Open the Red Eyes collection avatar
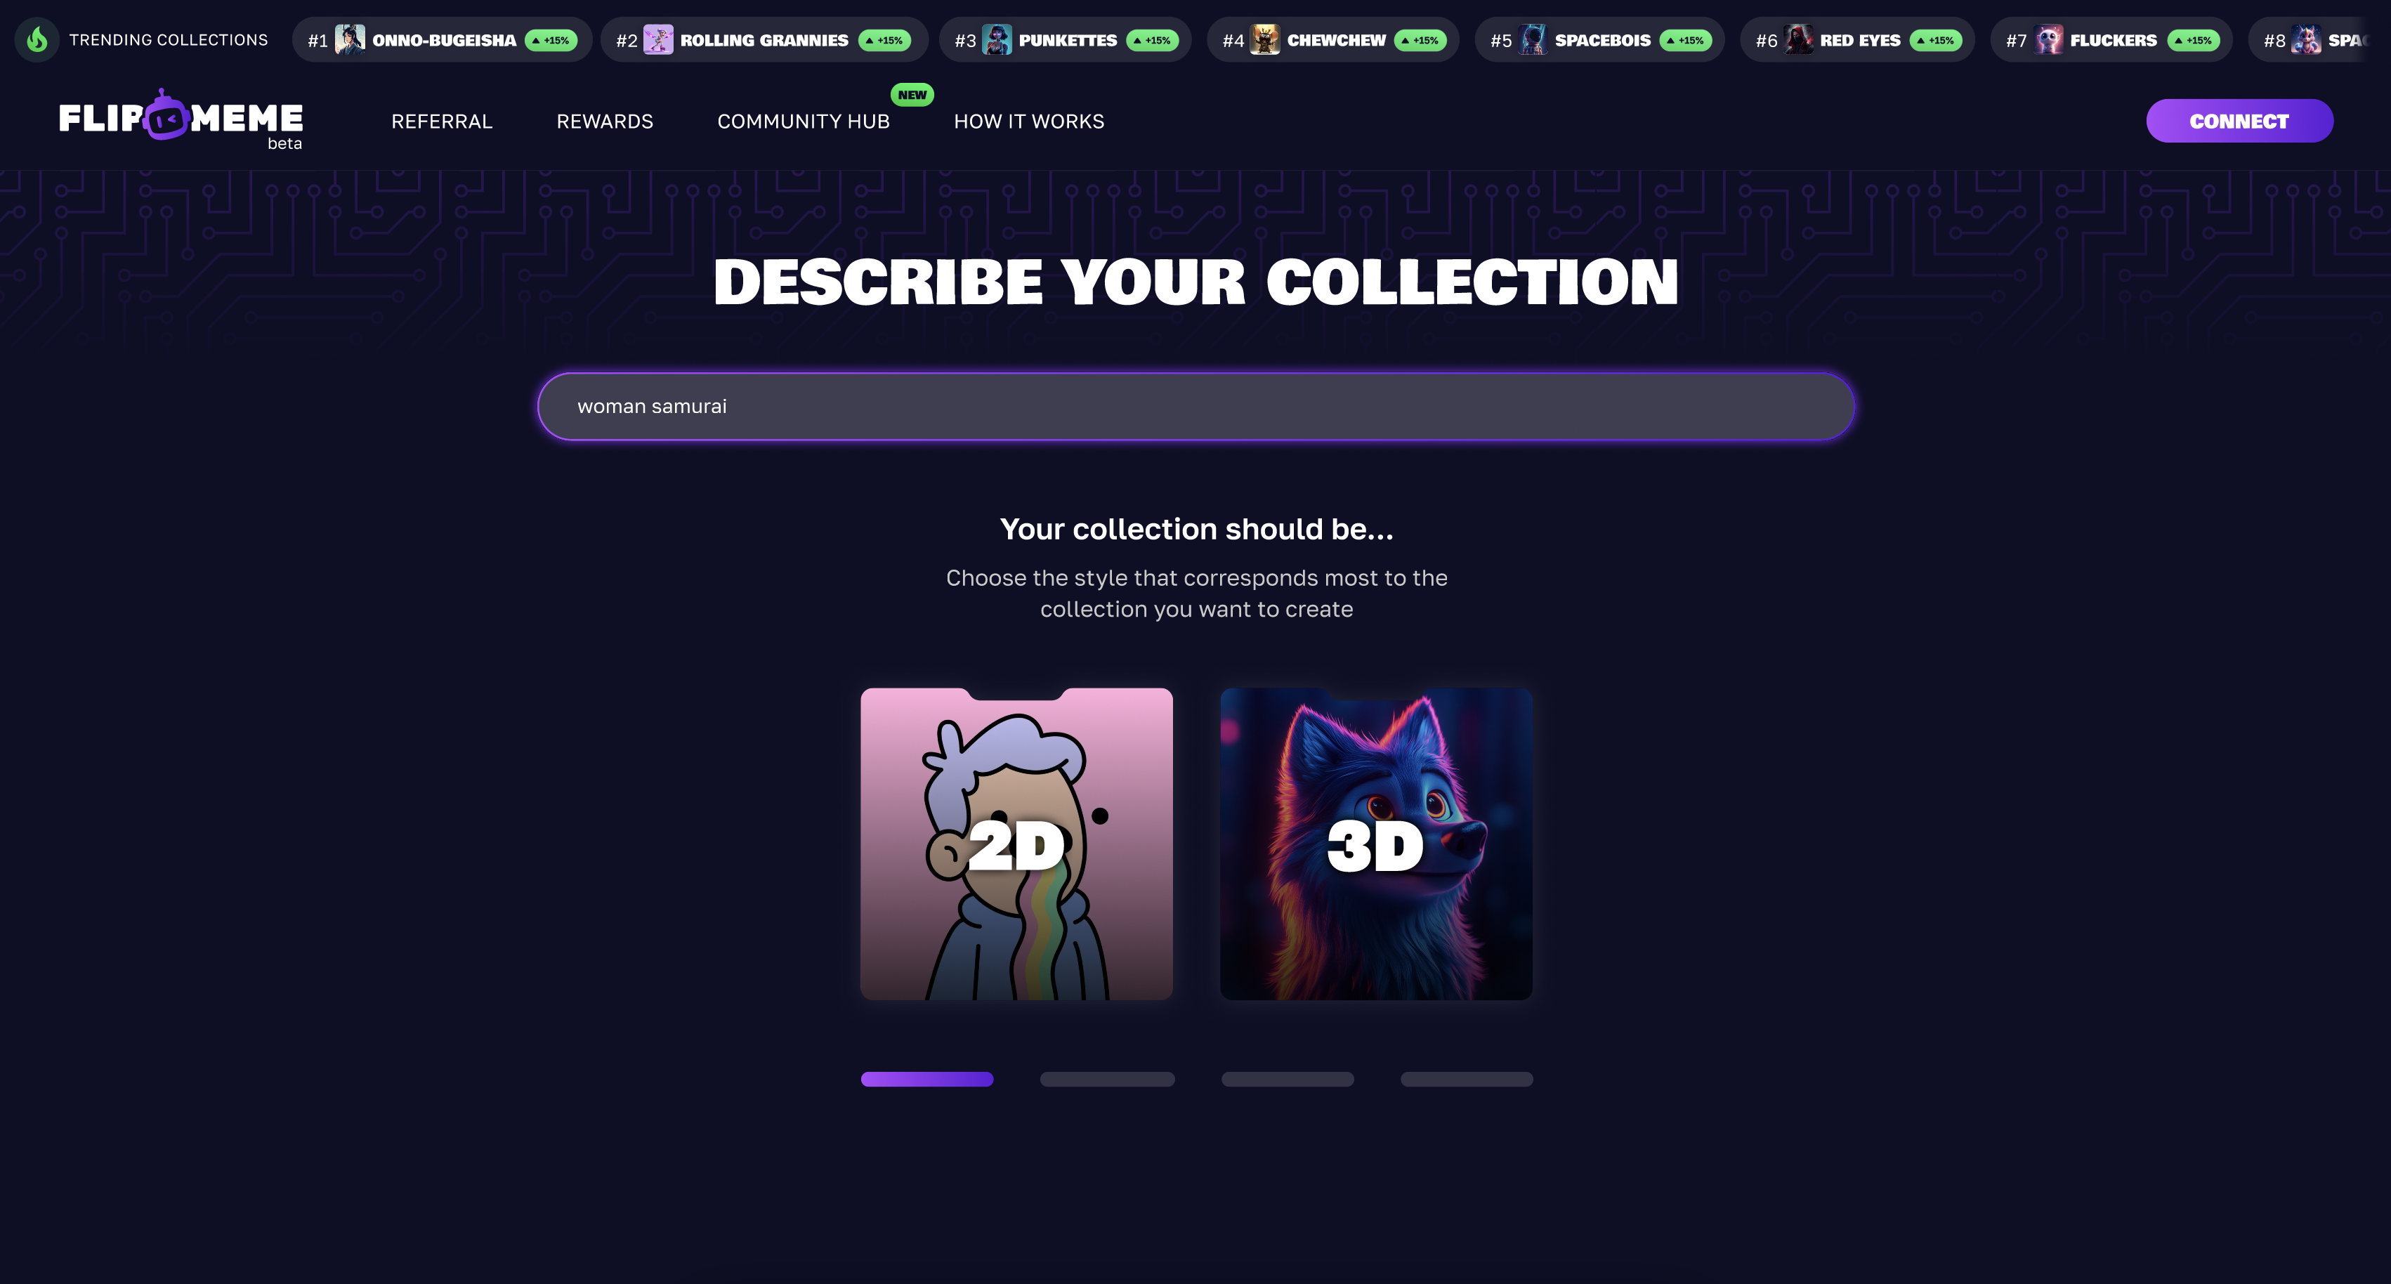Viewport: 2391px width, 1284px height. pos(1798,40)
